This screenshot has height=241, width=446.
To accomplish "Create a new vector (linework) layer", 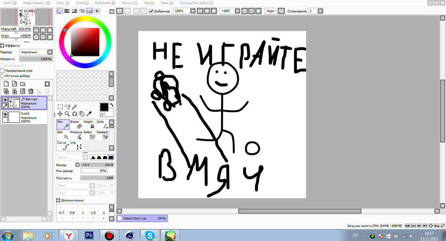I will click(14, 84).
